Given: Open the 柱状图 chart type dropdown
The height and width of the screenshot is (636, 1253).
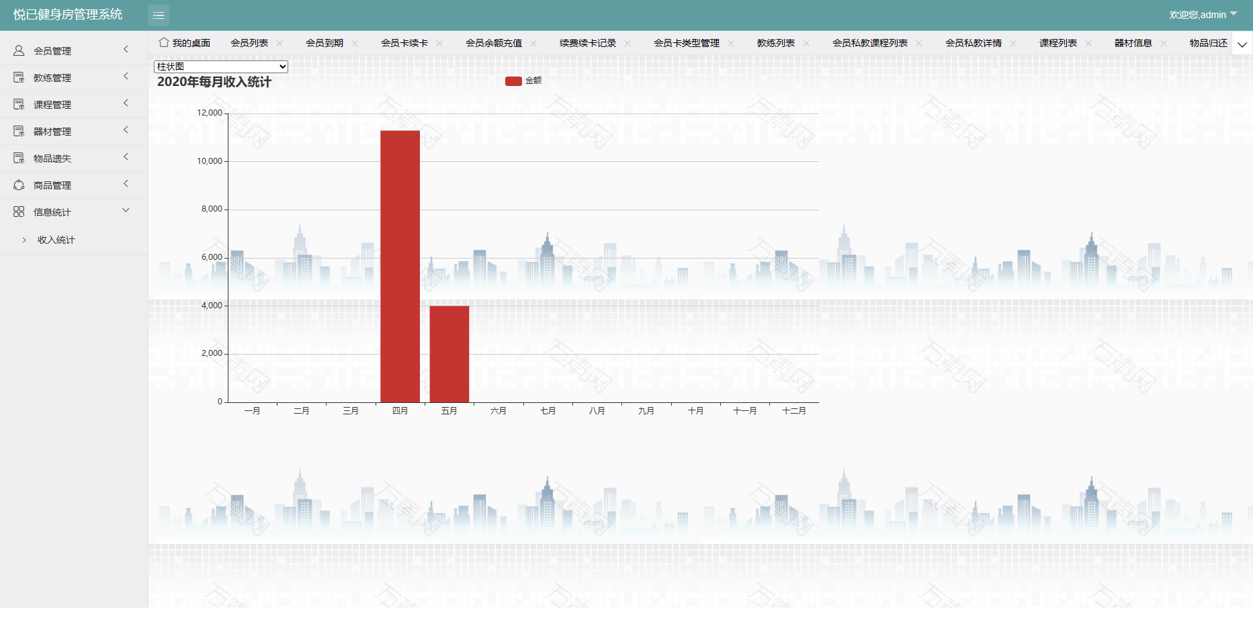Looking at the screenshot, I should tap(221, 66).
